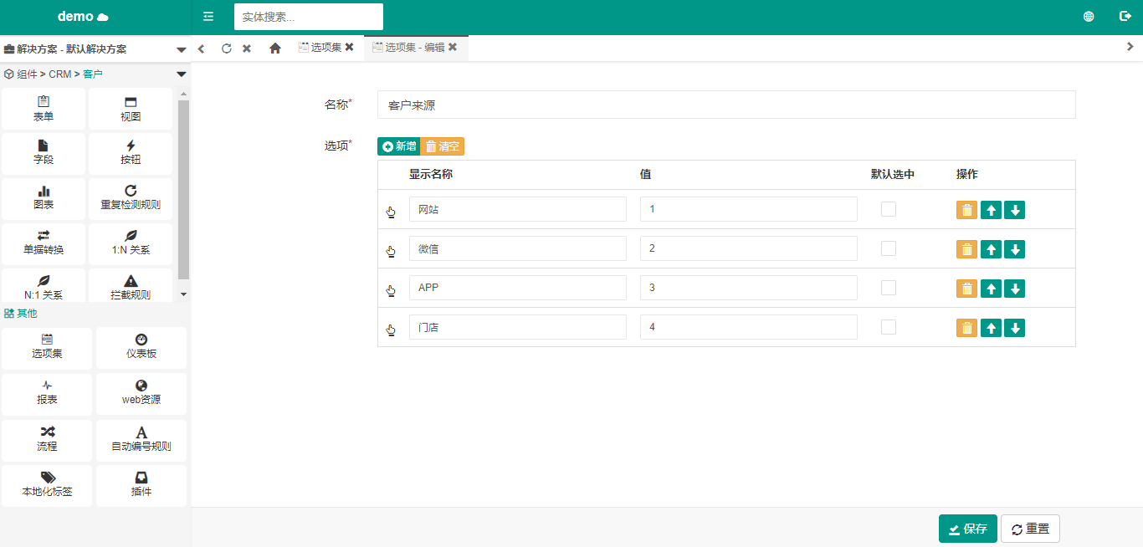This screenshot has width=1143, height=547.
Task: Open the 单据转换 component
Action: tap(44, 243)
